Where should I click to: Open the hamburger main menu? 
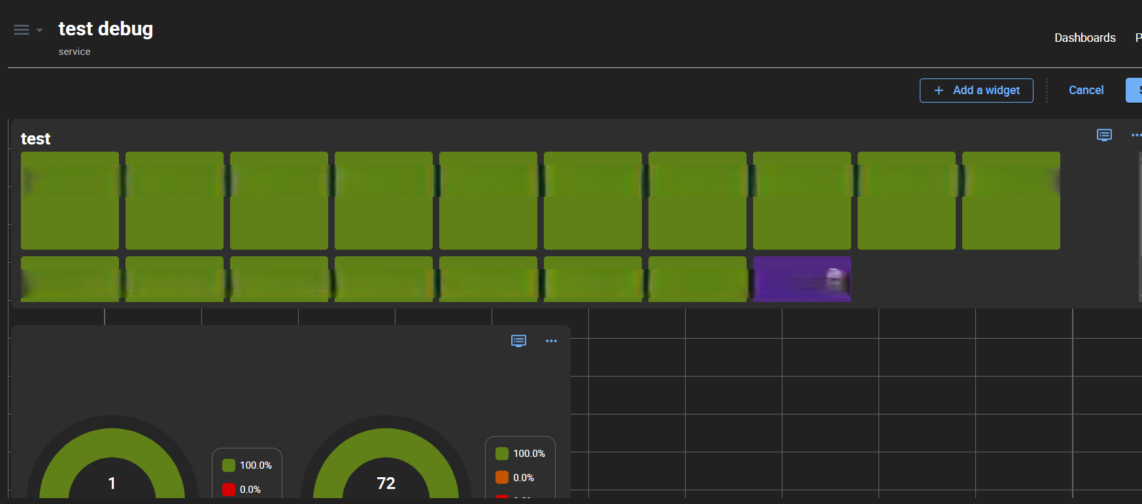click(22, 30)
